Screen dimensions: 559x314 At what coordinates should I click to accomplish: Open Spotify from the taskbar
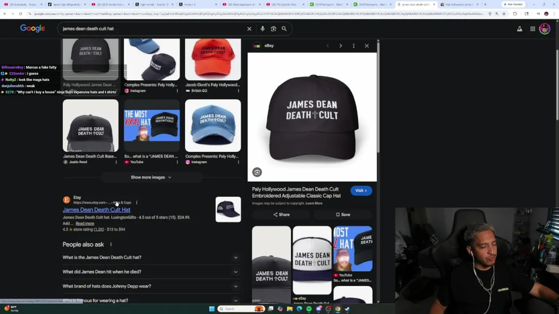click(309, 309)
